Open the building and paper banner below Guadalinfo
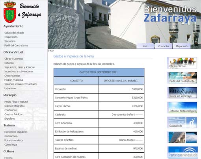 [x=182, y=137]
